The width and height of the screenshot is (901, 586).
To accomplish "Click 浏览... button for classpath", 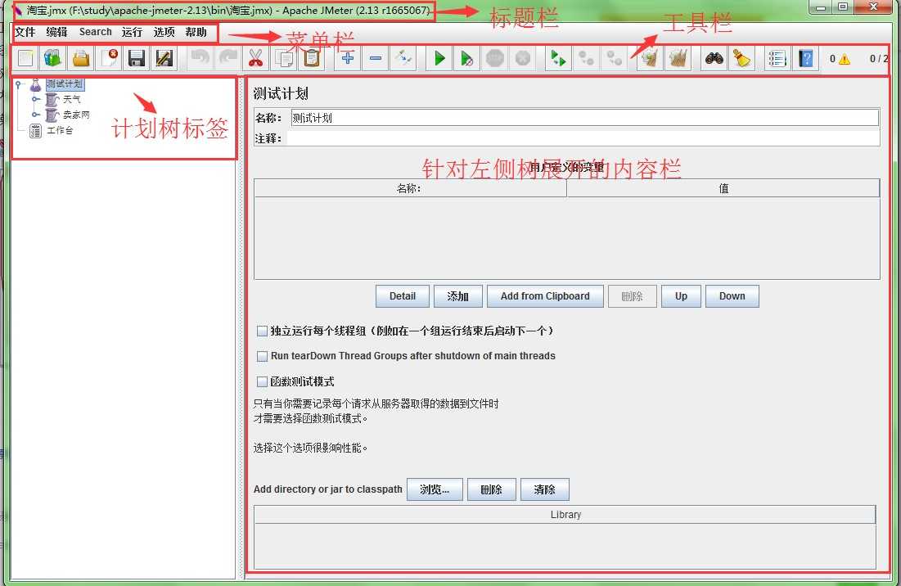I will pos(435,489).
